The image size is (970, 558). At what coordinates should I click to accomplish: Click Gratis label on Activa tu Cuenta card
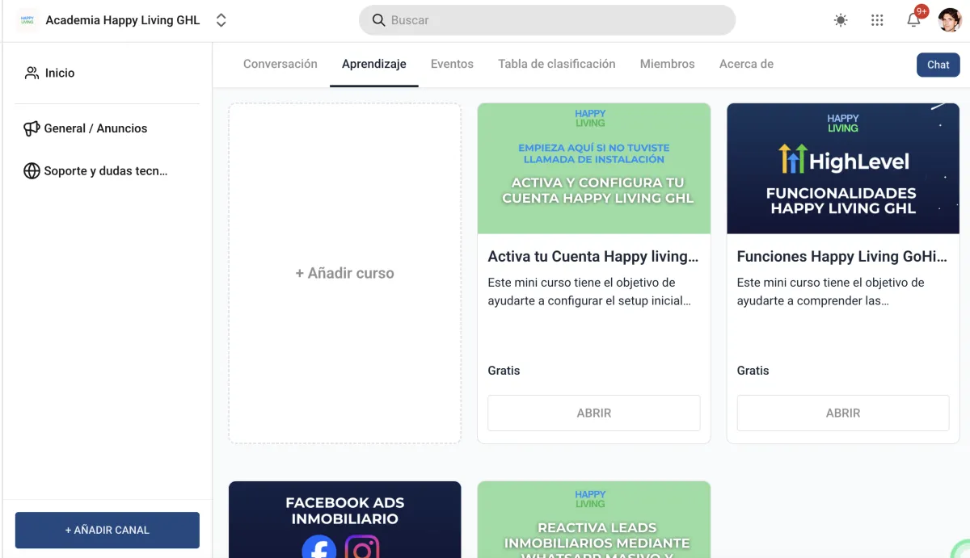point(504,371)
